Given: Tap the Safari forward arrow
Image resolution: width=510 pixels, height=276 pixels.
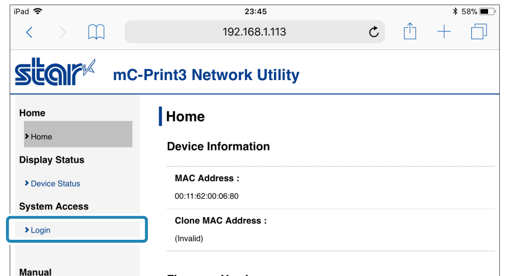Looking at the screenshot, I should coord(63,33).
